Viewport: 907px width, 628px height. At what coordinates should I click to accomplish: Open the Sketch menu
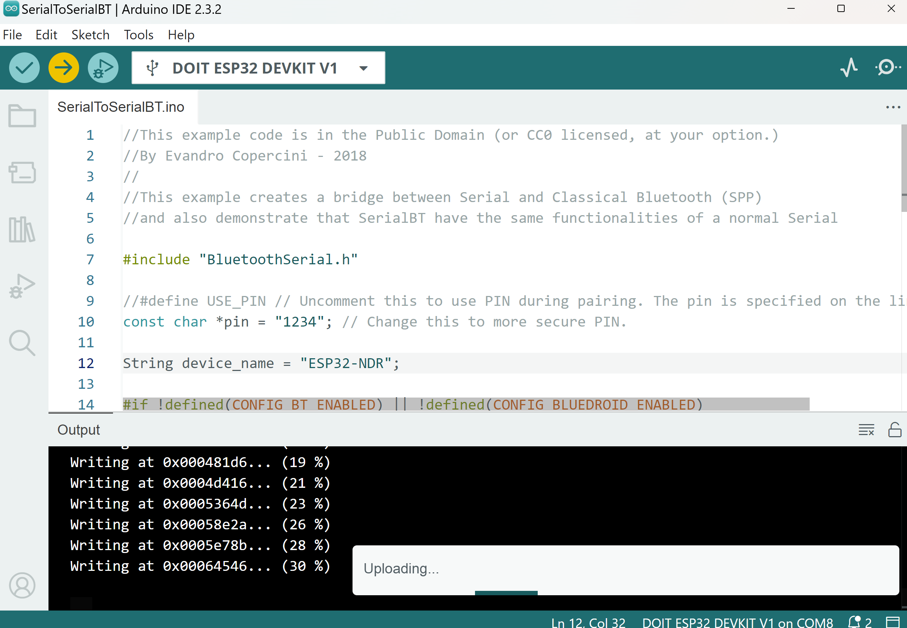[x=90, y=35]
